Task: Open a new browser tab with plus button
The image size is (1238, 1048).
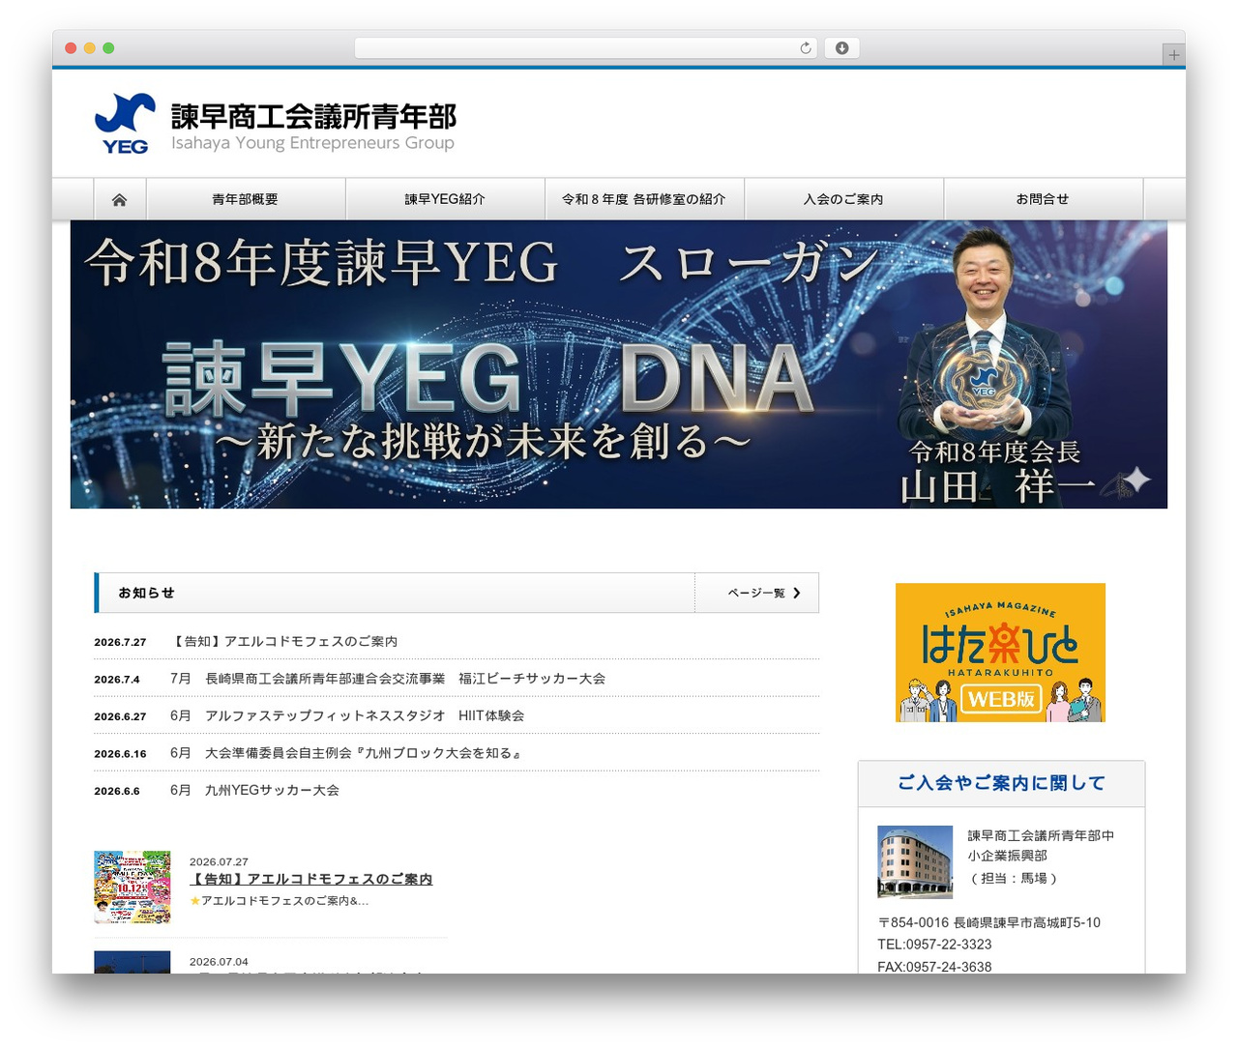Action: [x=1173, y=55]
